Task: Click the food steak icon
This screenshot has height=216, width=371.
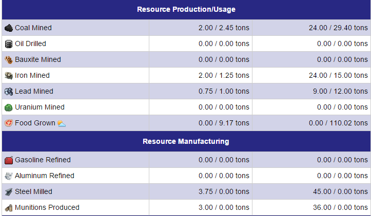Action: [9, 123]
